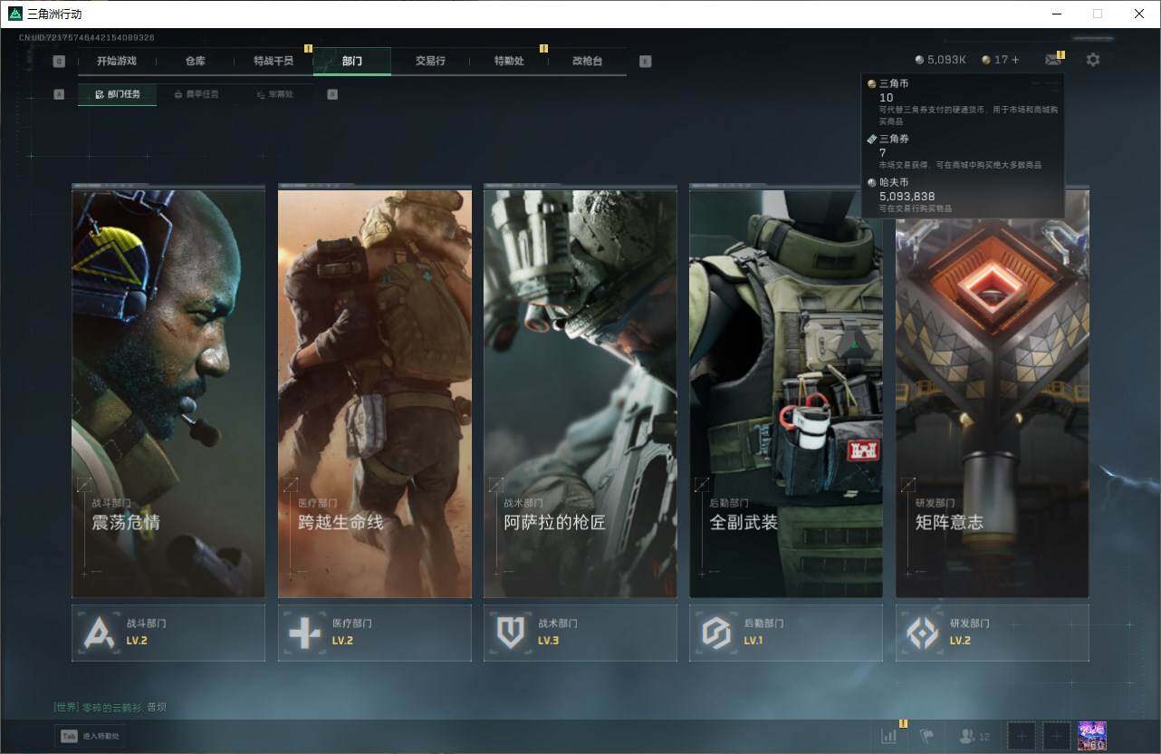Open the bar chart stats icon

point(889,737)
